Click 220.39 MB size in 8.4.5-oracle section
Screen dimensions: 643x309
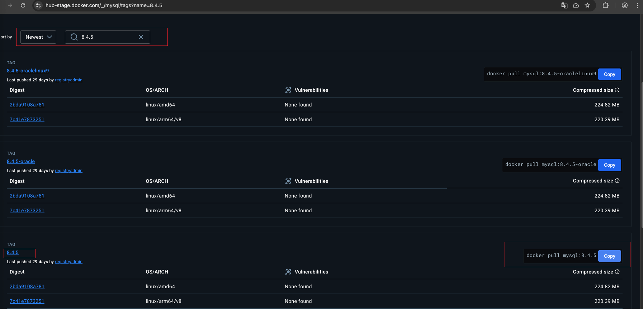point(607,210)
